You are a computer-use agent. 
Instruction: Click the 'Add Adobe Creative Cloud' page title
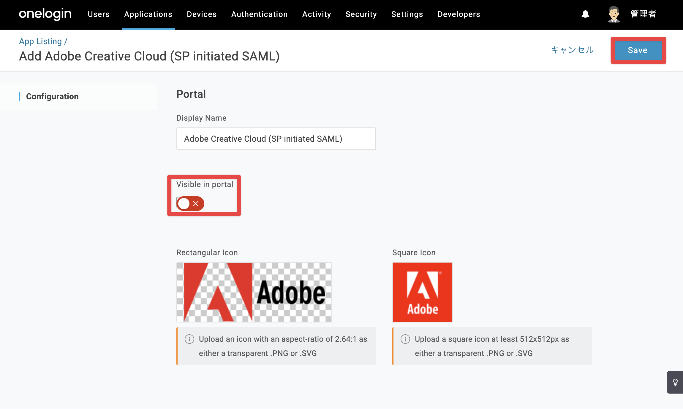pos(149,56)
